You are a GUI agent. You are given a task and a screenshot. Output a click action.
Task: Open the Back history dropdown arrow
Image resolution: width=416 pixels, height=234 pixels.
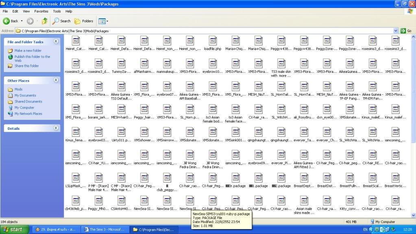(22, 21)
